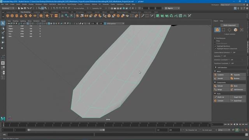Screen dimensions: 249x140
Task: Open the Windows menu
Action: coord(39,4)
